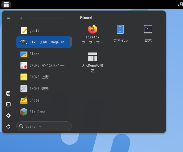Click the "ファイル" label under file cabinet
Viewport: 183px width, 152px height.
120,40
